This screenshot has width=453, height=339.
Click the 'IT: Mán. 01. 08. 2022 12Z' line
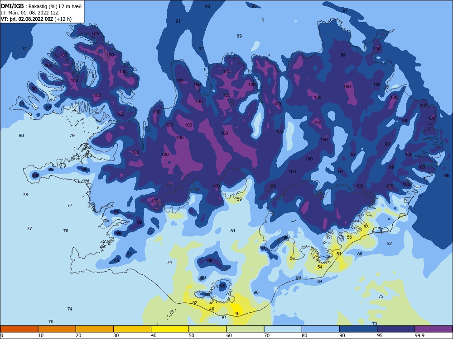coord(30,13)
